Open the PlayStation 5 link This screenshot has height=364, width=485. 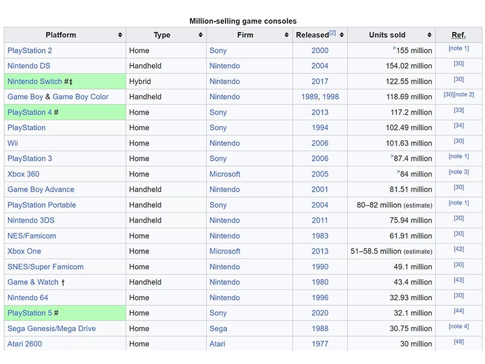click(x=30, y=313)
